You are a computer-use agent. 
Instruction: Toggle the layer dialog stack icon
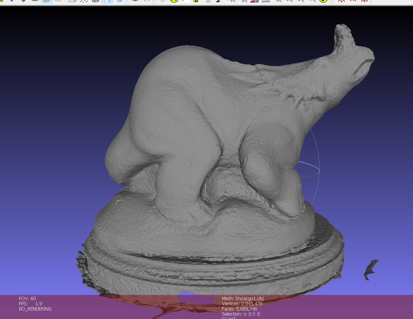pos(47,1)
